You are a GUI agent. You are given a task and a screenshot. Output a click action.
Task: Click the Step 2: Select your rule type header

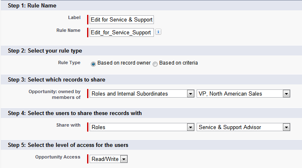coord(45,51)
